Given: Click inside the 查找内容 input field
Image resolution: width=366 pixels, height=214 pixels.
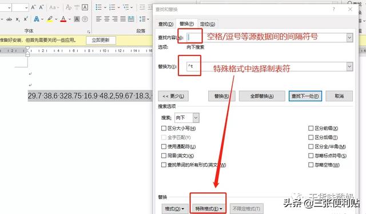Looking at the screenshot, I should pyautogui.click(x=269, y=38).
